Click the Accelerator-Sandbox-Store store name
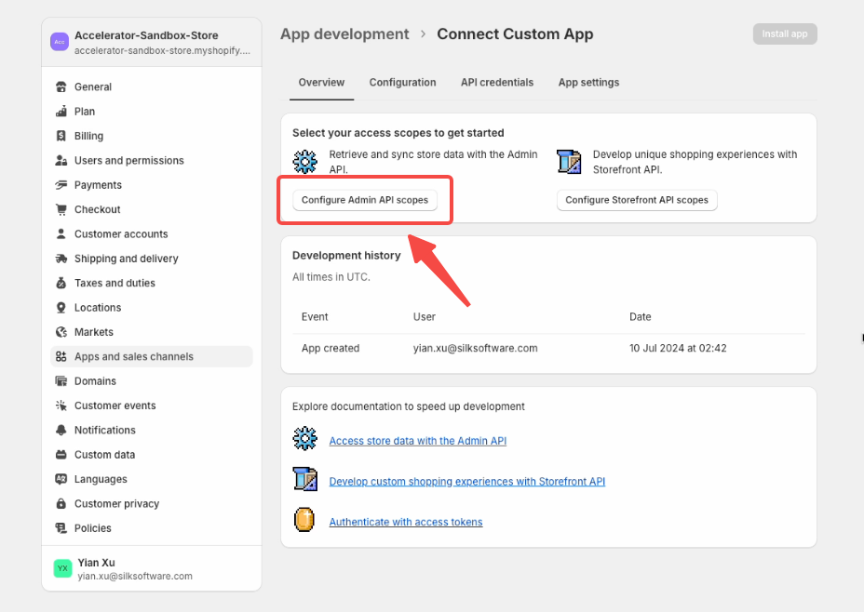The width and height of the screenshot is (864, 612). tap(146, 35)
